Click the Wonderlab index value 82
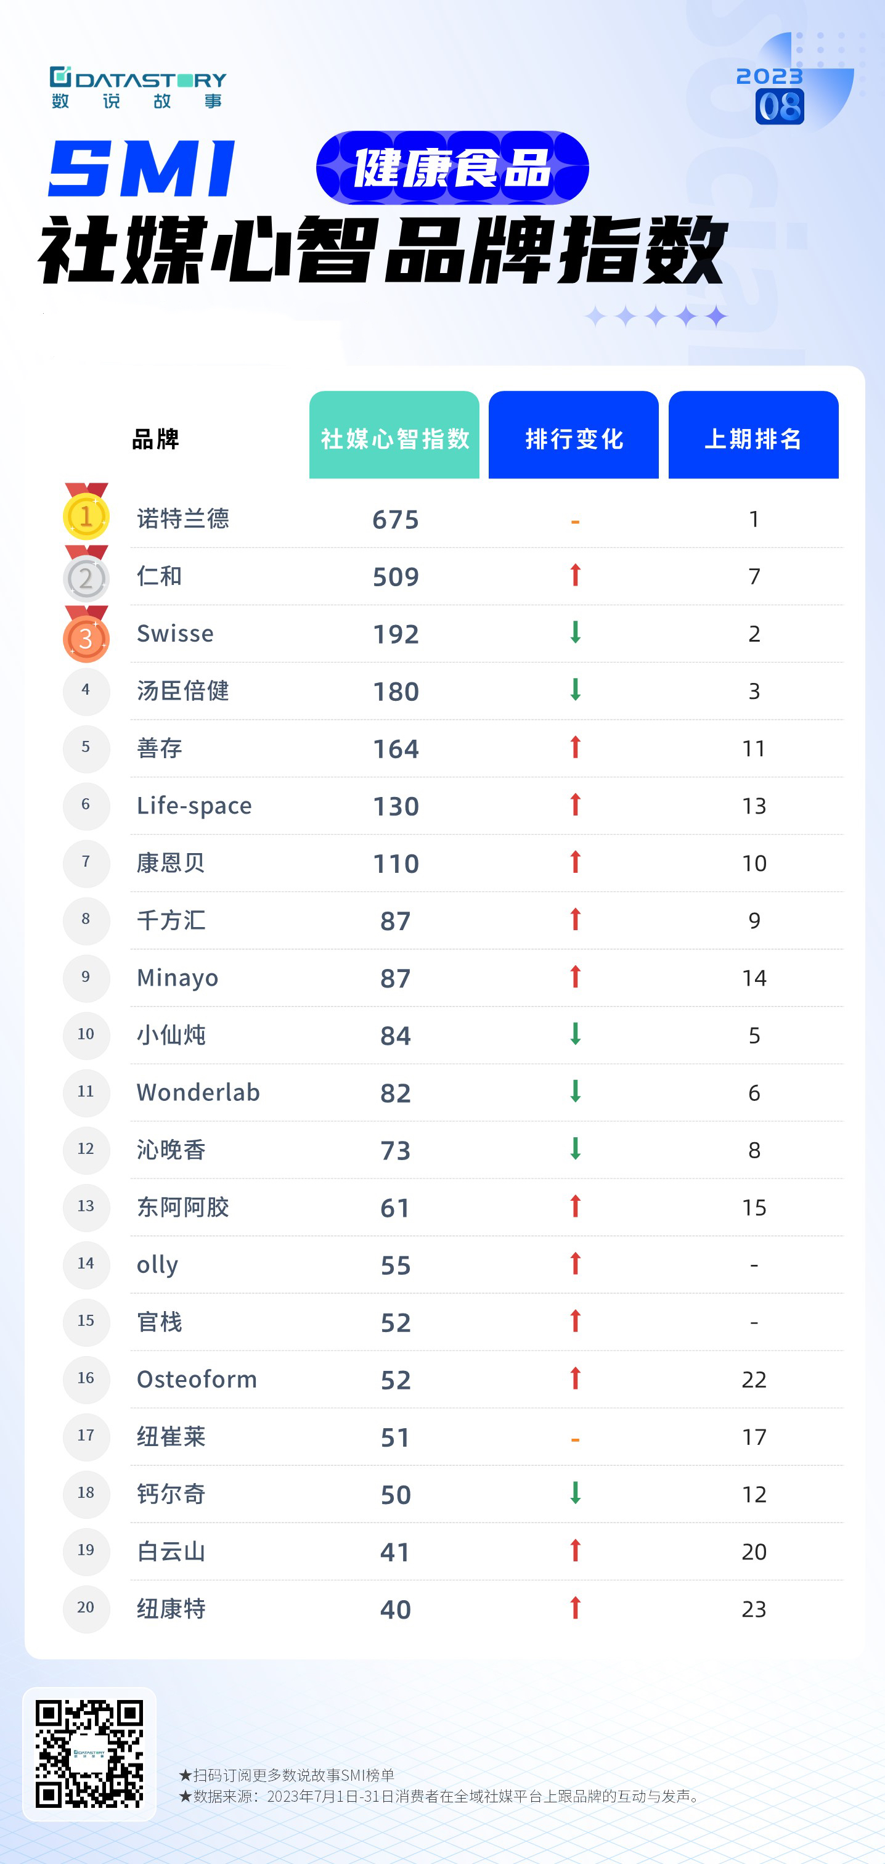Image resolution: width=885 pixels, height=1864 pixels. [x=396, y=1093]
